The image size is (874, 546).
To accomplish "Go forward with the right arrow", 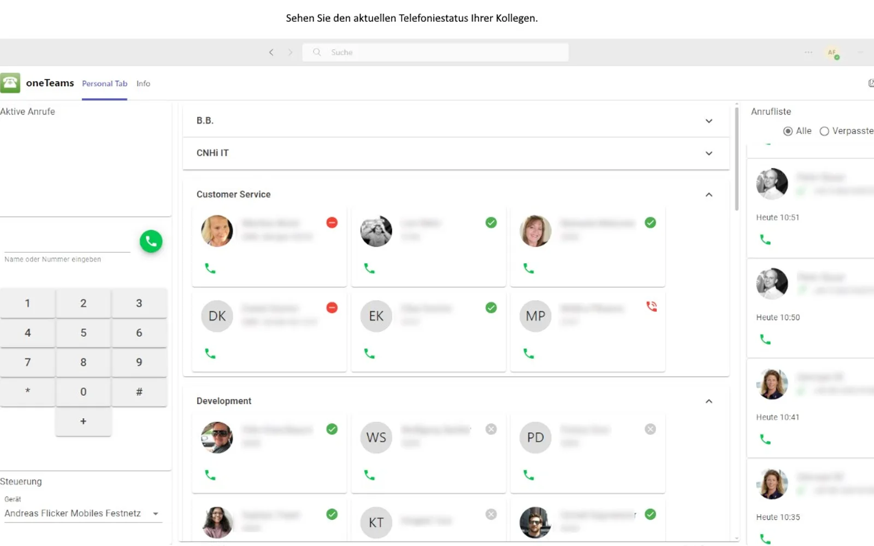I will [290, 52].
